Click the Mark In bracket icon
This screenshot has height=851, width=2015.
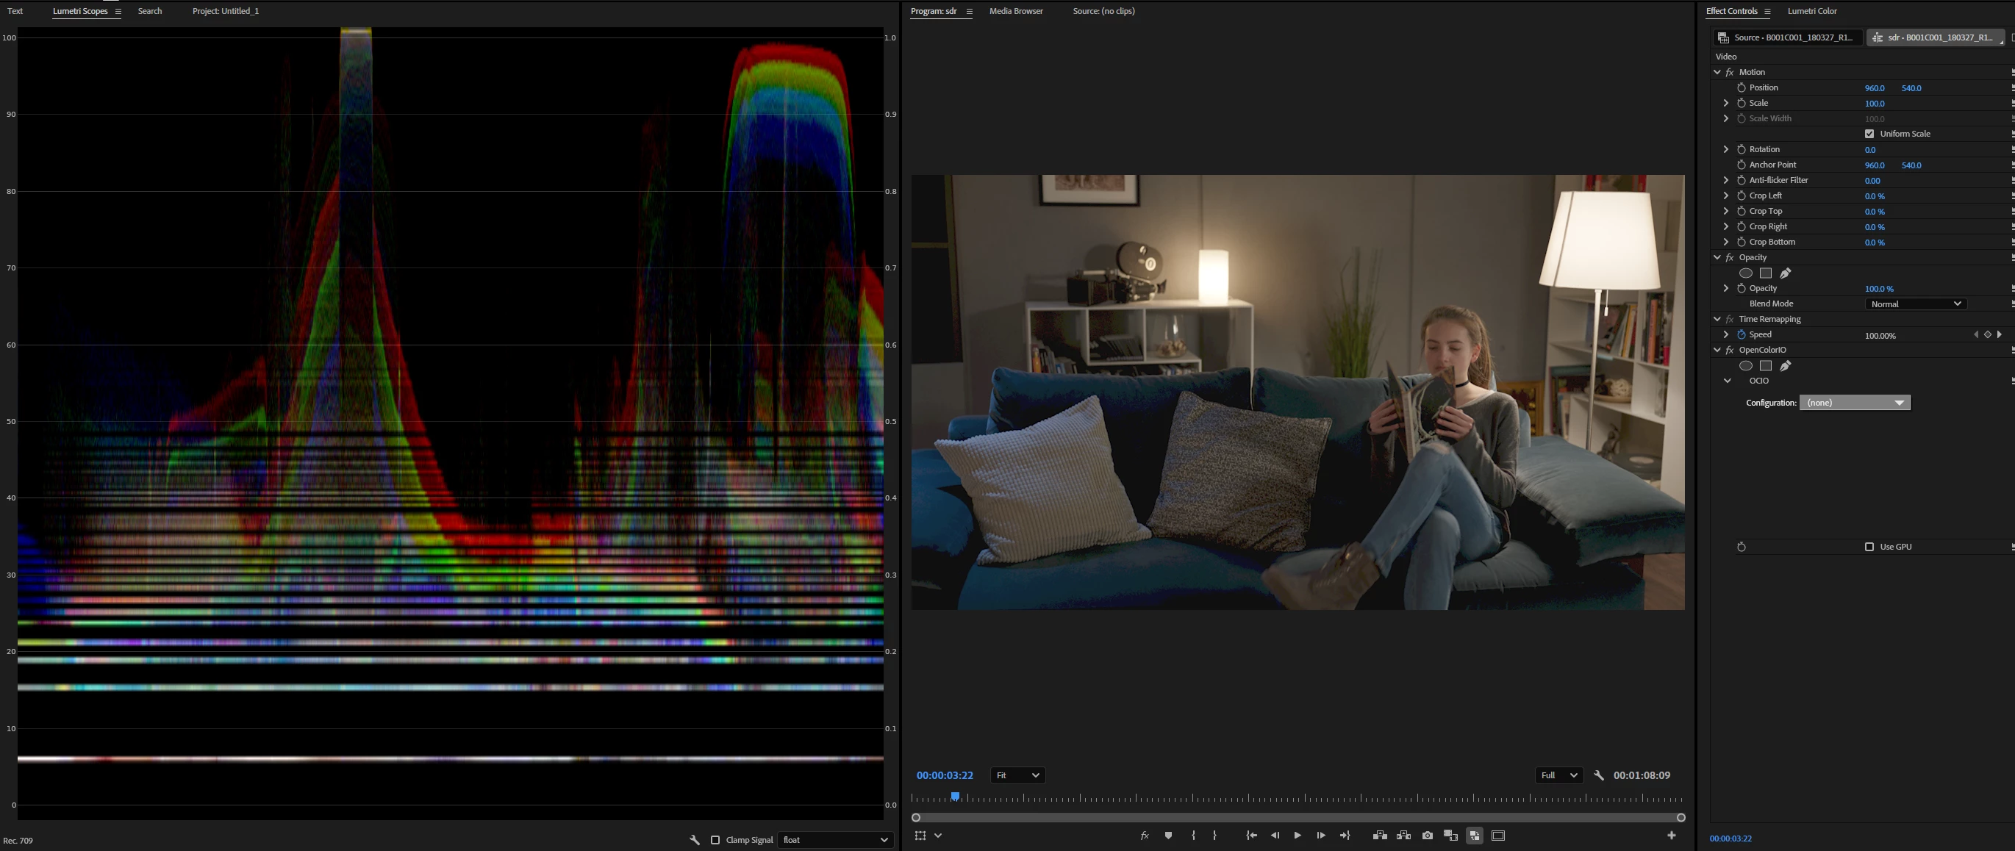pyautogui.click(x=1193, y=836)
